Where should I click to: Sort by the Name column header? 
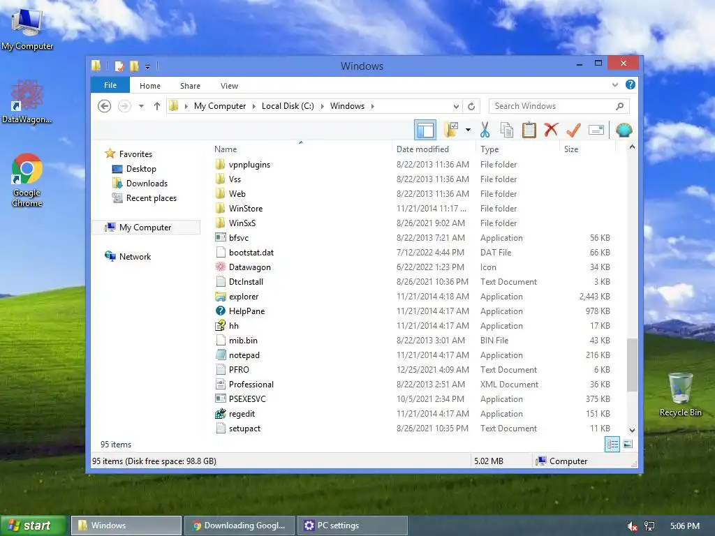226,149
